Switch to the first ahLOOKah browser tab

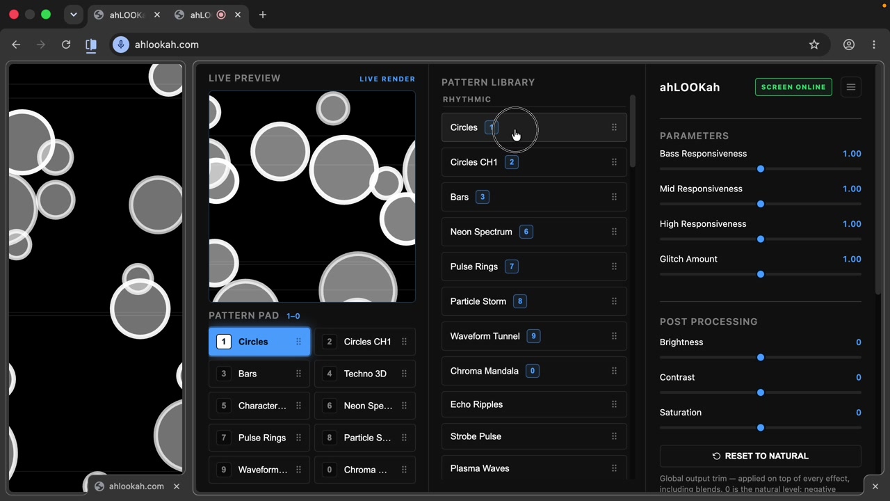(126, 15)
